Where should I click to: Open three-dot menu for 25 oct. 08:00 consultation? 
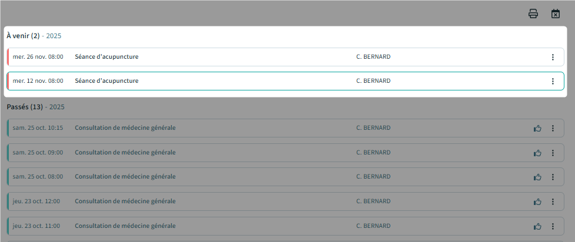553,177
